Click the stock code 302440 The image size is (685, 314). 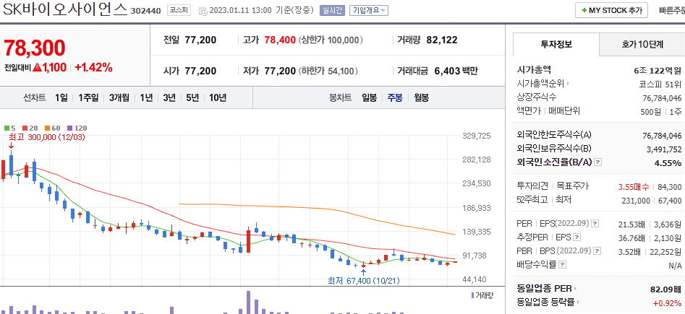145,11
